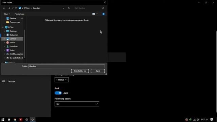This screenshot has width=217, height=122.
Task: Open the address bar history dropdown
Action: click(x=63, y=8)
